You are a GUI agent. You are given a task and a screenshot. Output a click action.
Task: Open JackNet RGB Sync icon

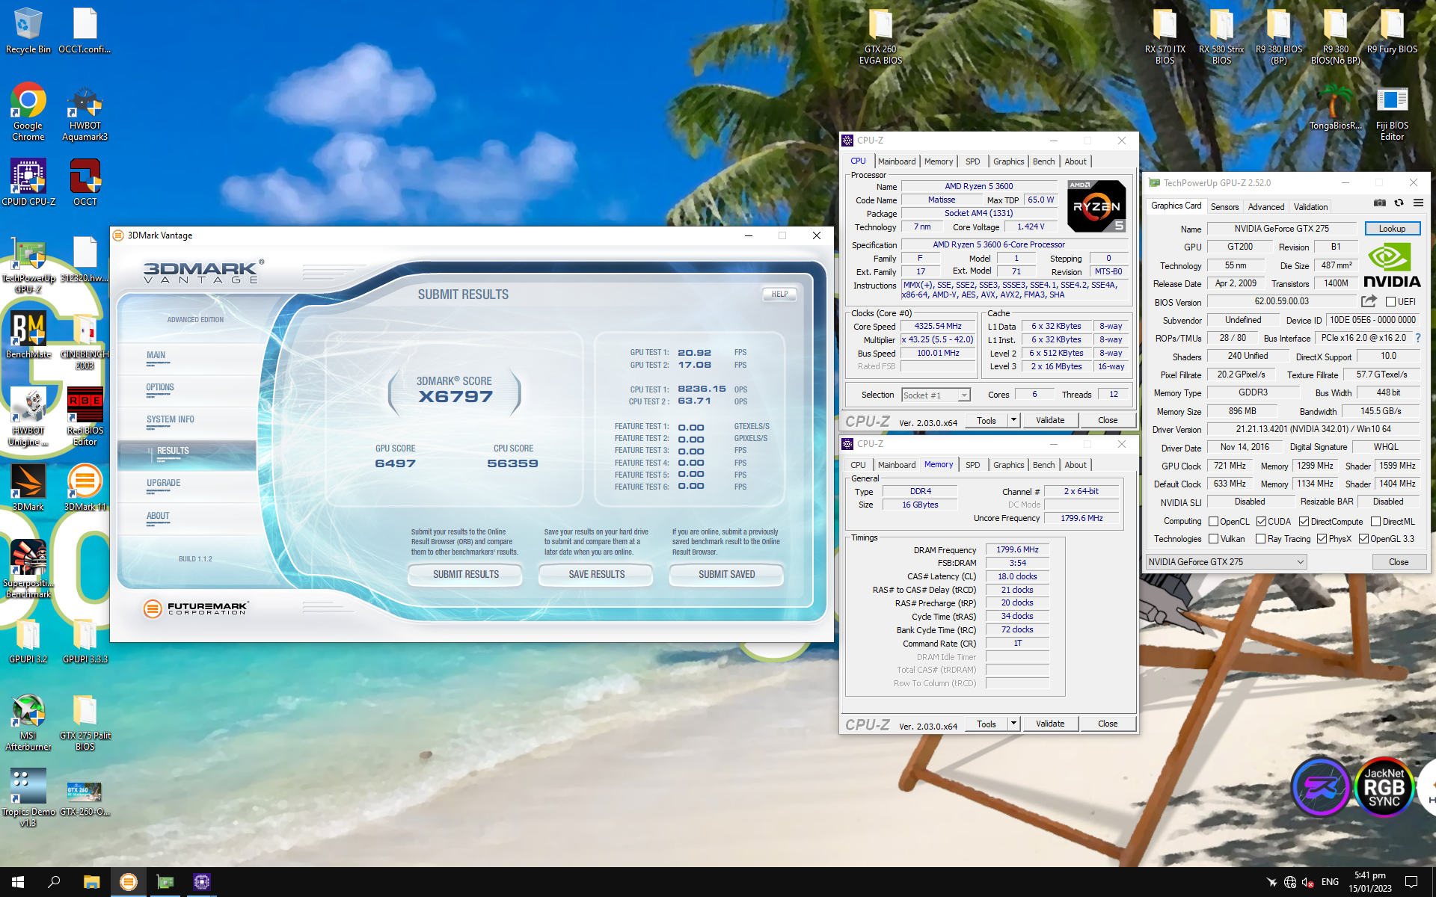click(1384, 788)
